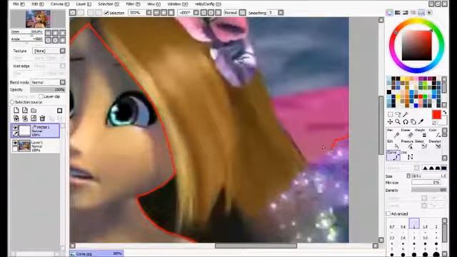Click the canvas horizontal scrollbar thumb
This screenshot has height=257, width=457.
(x=256, y=246)
